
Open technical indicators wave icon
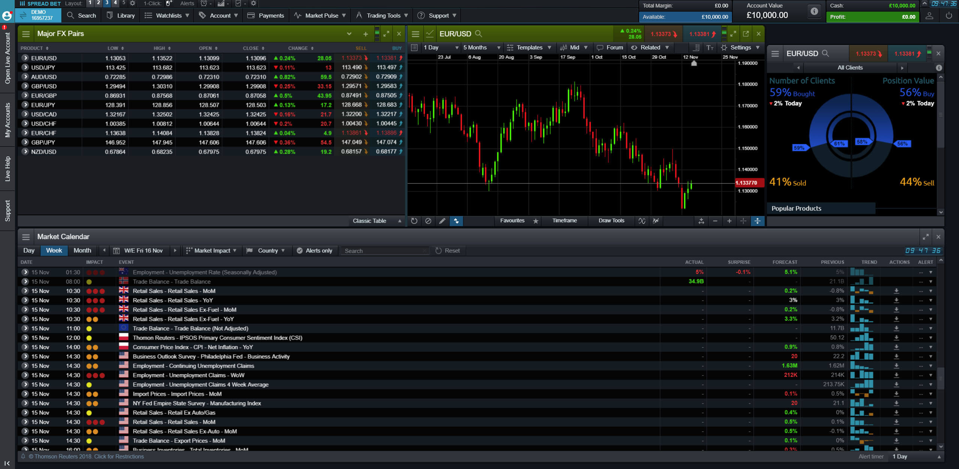click(642, 221)
